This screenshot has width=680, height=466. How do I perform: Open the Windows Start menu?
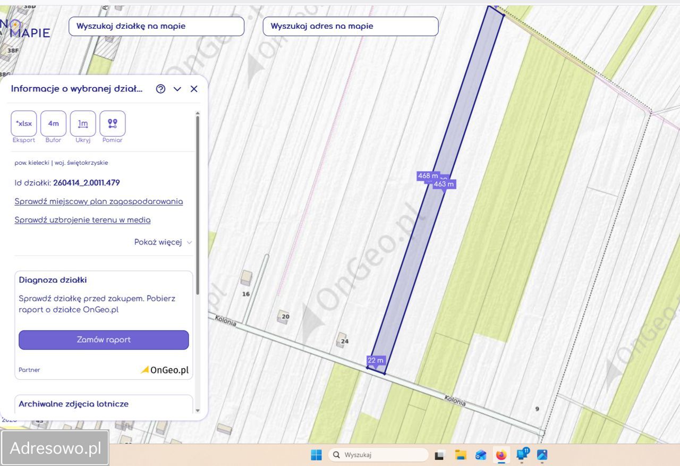point(316,455)
